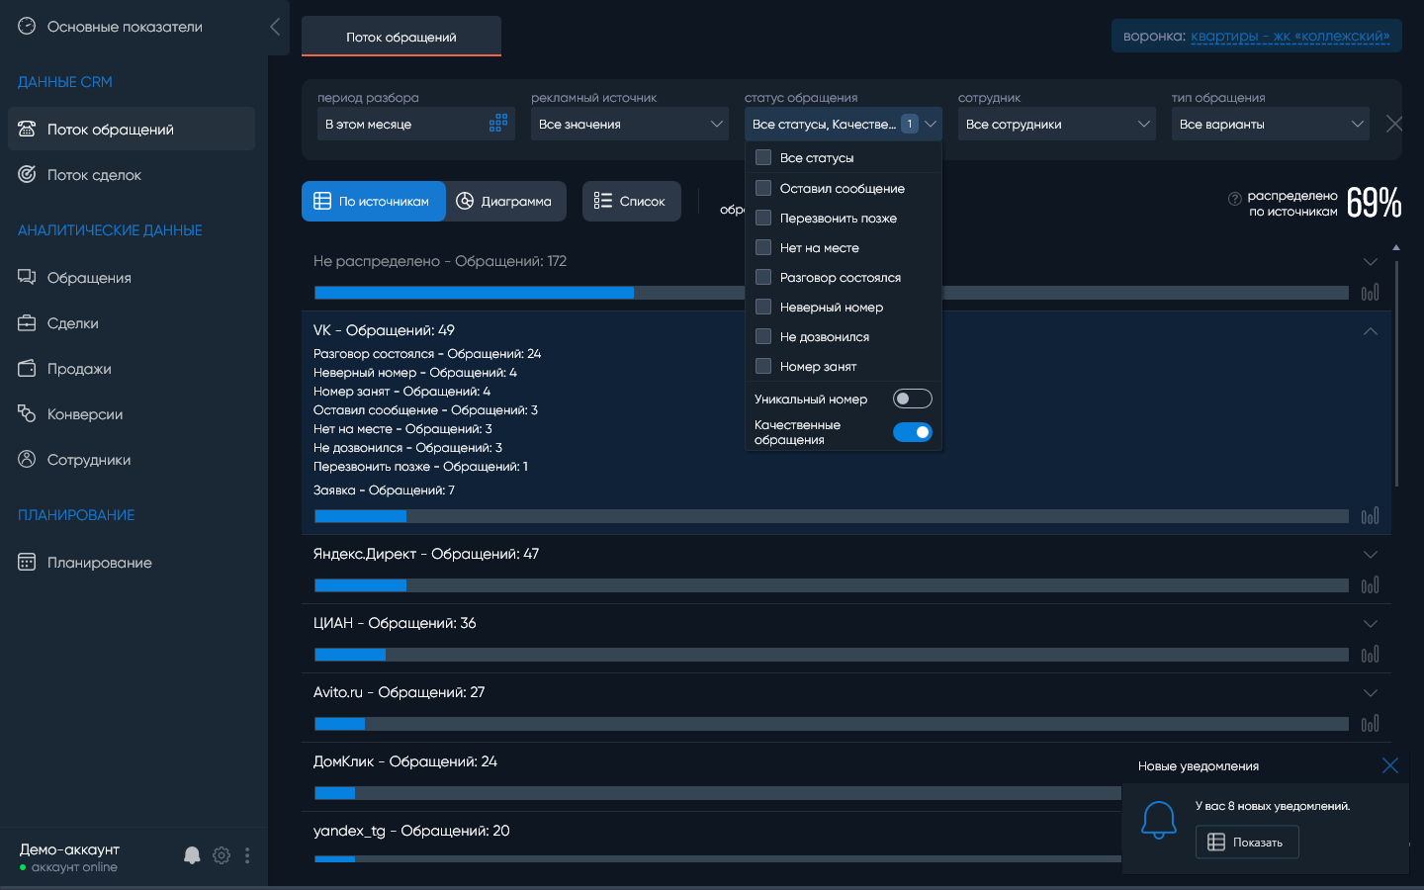Open Поток сделок in the sidebar

pyautogui.click(x=94, y=175)
